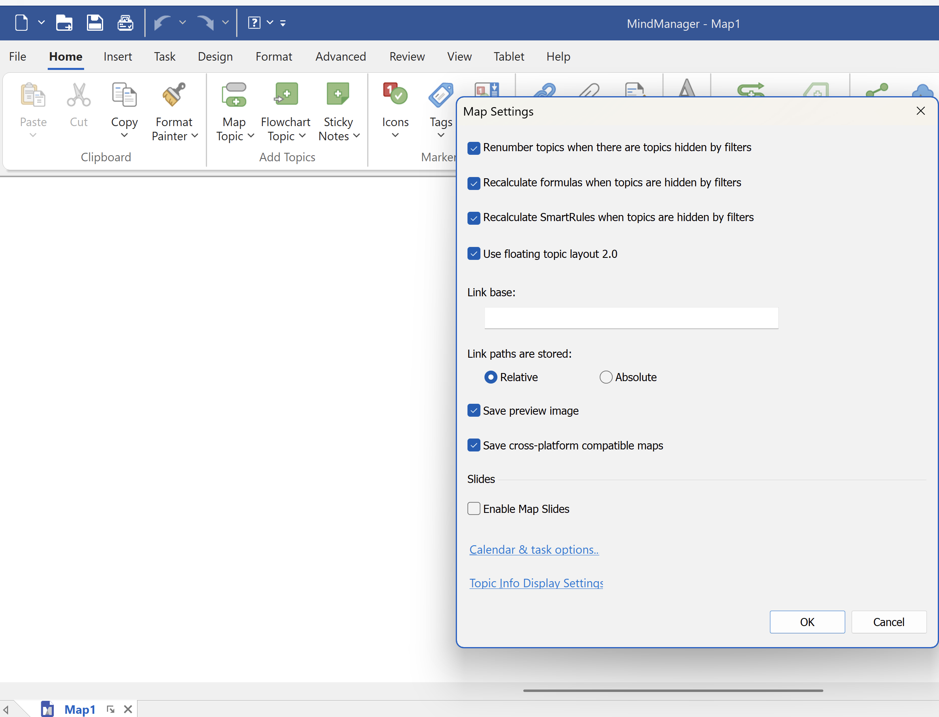The image size is (939, 717).
Task: Click the Undo arrow icon
Action: point(162,23)
